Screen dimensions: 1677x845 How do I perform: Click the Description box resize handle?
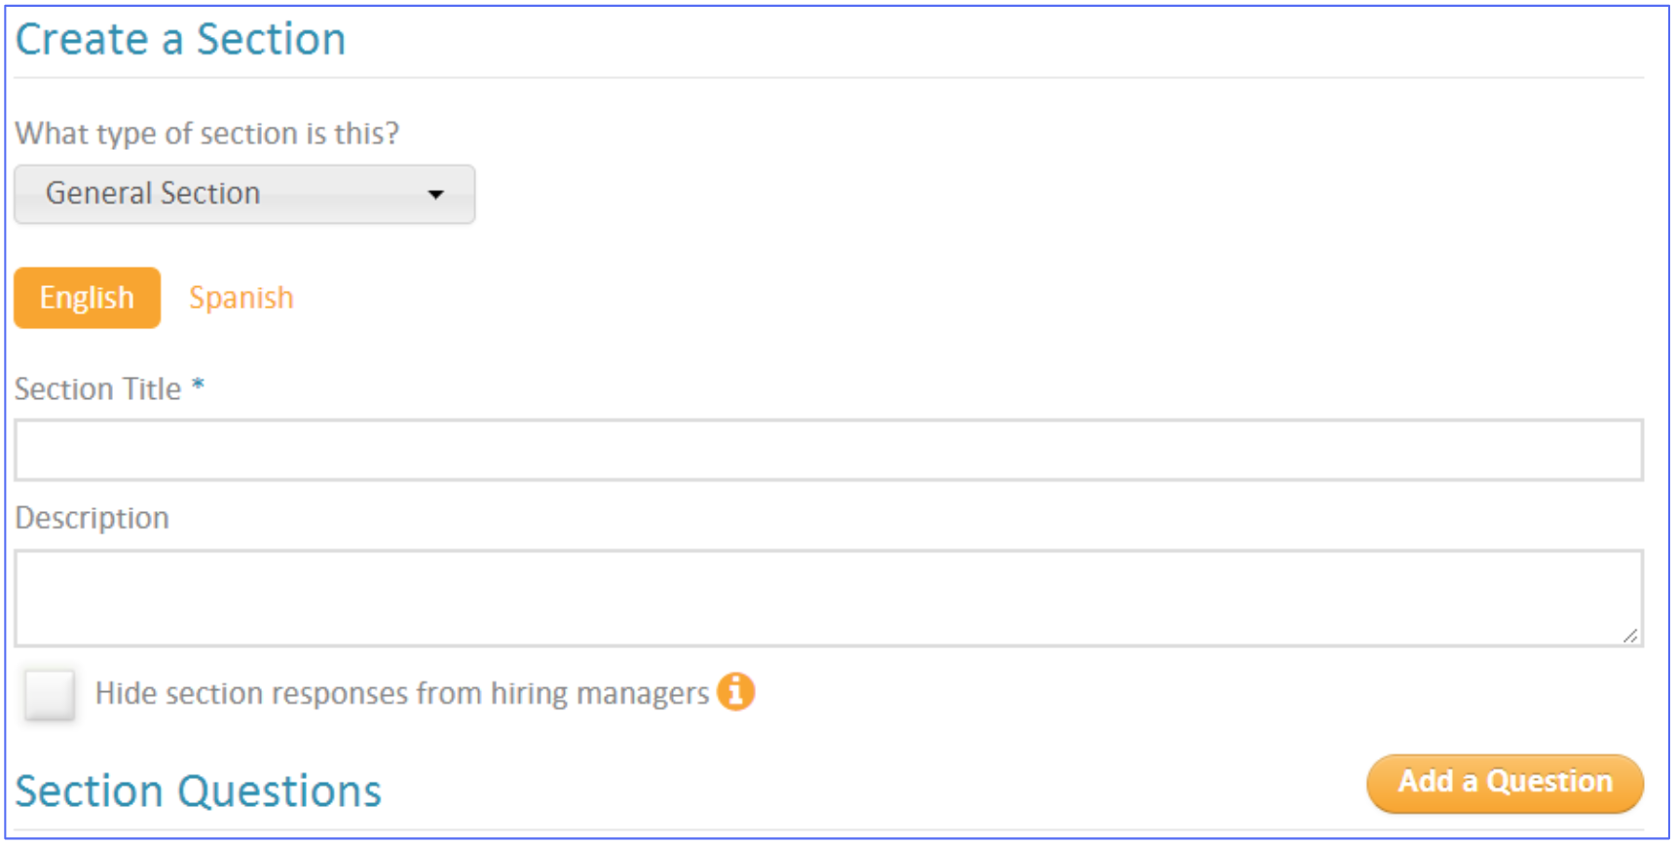[1630, 636]
